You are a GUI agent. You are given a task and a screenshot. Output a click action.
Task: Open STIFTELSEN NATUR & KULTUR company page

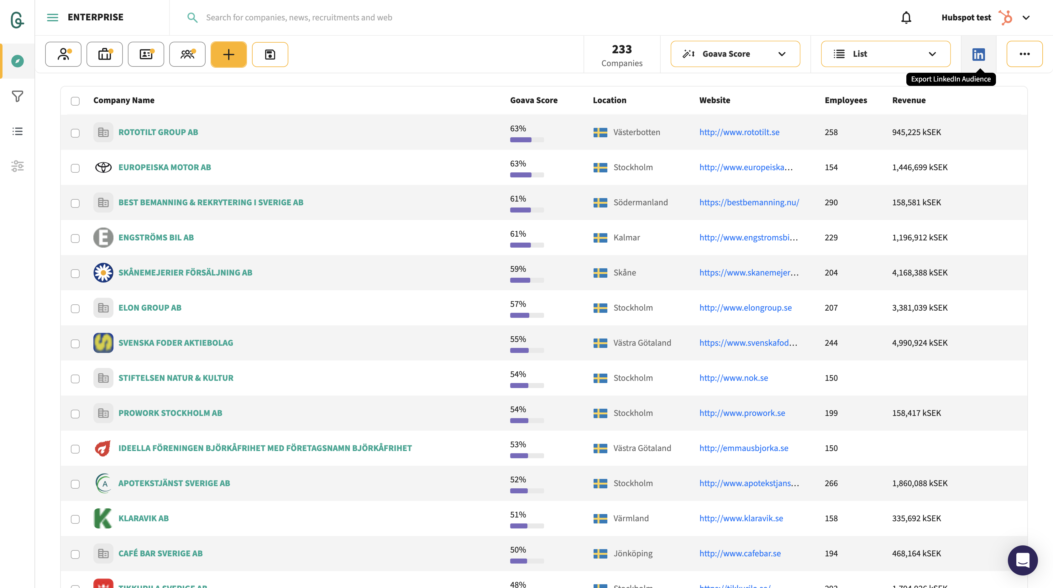coord(176,378)
